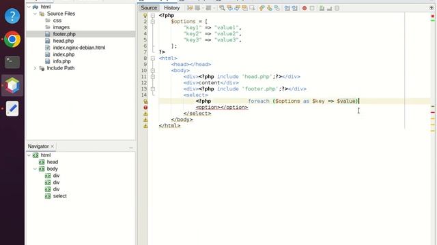Collapse the fold at line 13

(x=153, y=89)
